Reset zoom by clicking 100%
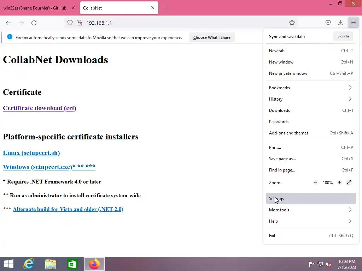This screenshot has height=271, width=362. tap(328, 183)
